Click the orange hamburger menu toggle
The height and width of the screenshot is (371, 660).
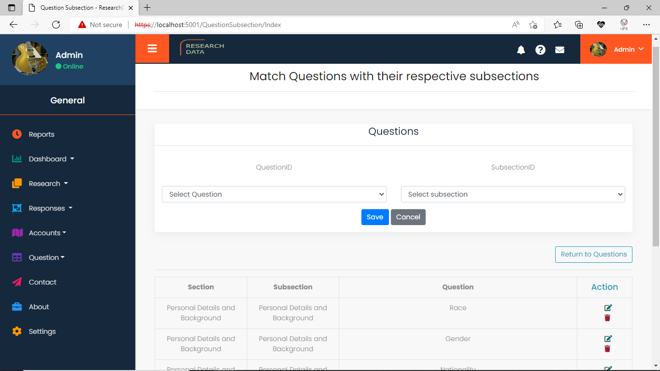(152, 49)
